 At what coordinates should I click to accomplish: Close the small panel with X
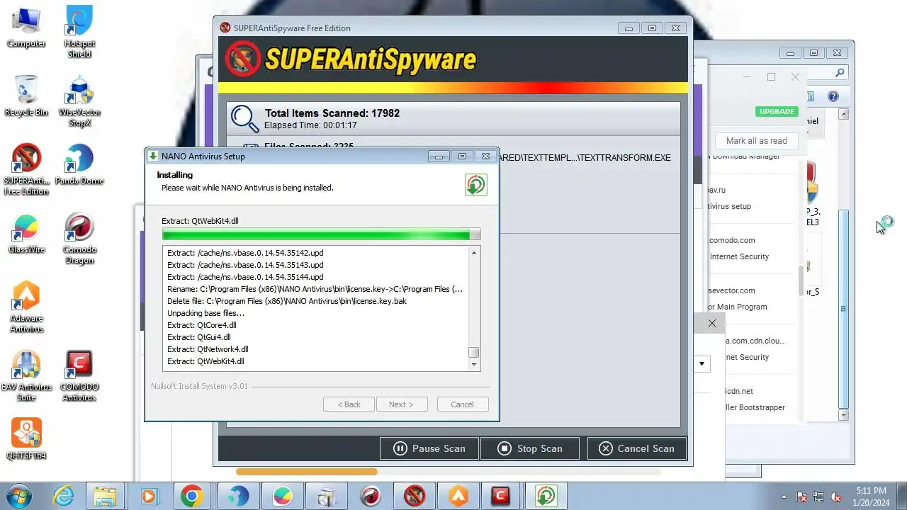(712, 323)
